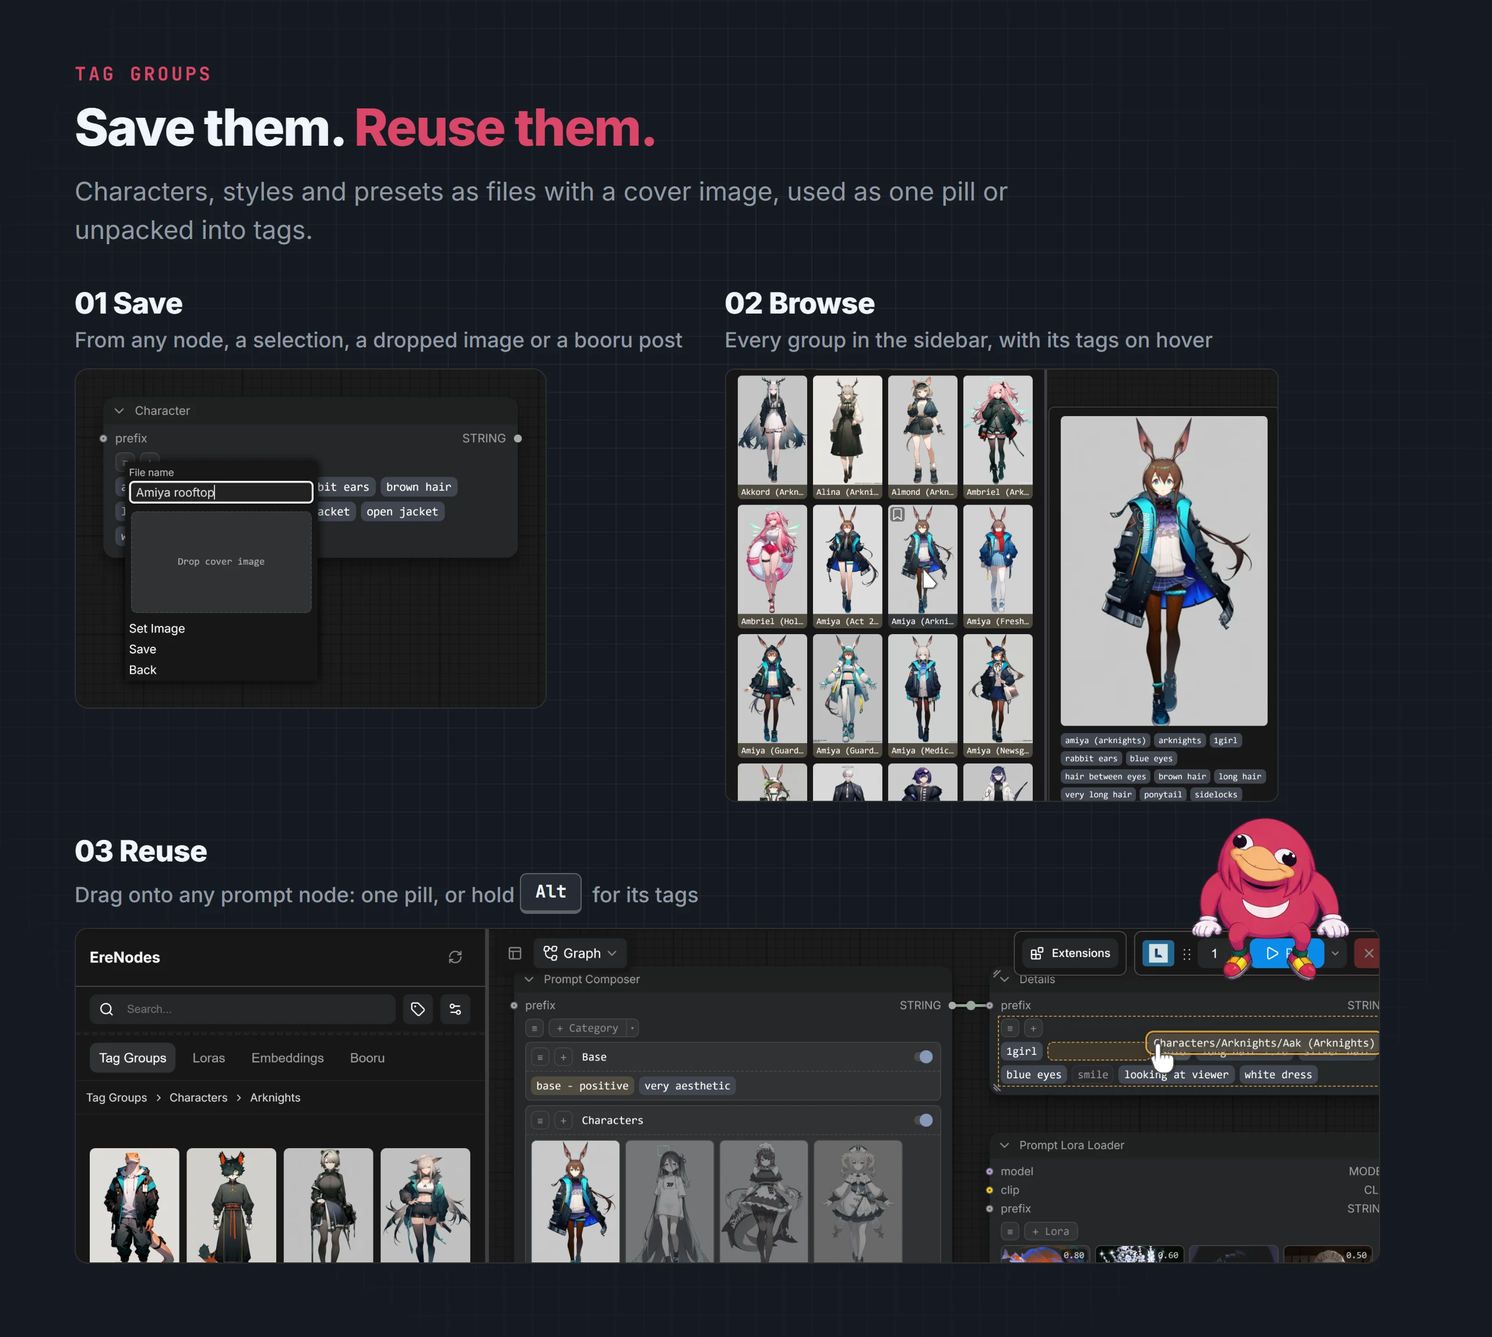Click the plus icon in Base category
This screenshot has height=1337, width=1492.
click(x=564, y=1057)
